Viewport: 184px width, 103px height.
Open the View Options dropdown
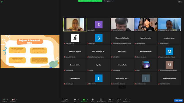click(108, 1)
